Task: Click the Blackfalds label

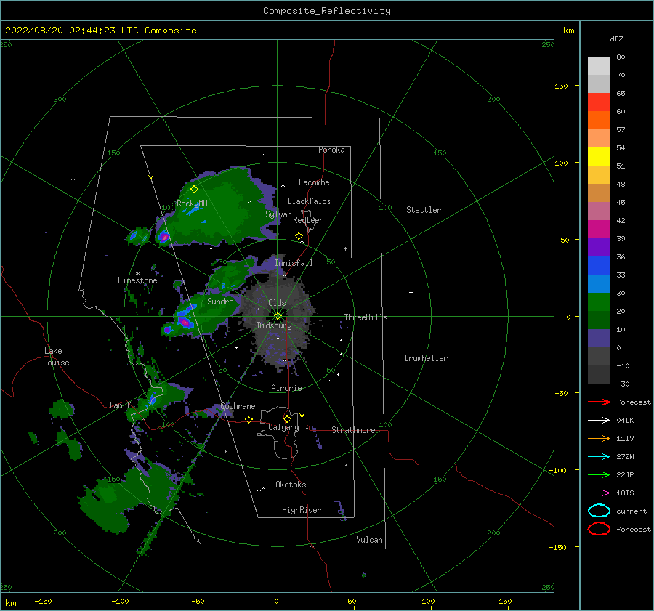Action: click(x=309, y=201)
